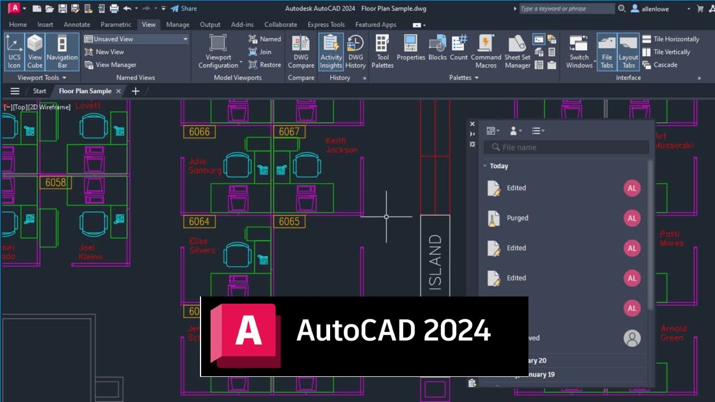715x402 pixels.
Task: Save the drawing with the floppy icon
Action: pos(63,8)
